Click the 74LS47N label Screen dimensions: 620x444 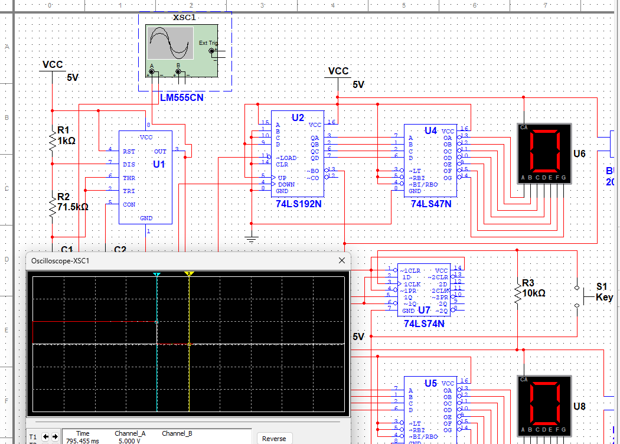431,204
